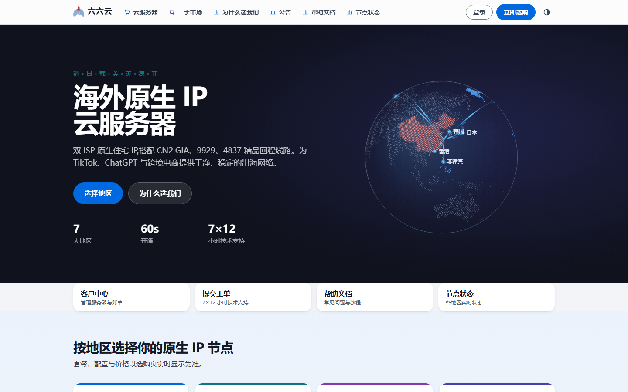The width and height of the screenshot is (628, 392).
Task: Open the 节点状态 card with 各地区实时状态
Action: [x=496, y=297]
